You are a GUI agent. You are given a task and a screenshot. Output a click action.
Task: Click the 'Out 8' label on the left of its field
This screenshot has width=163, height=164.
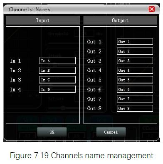(x=94, y=108)
